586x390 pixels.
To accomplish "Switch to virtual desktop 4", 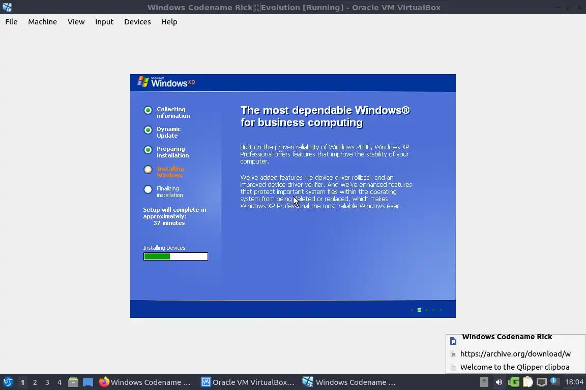I will (60, 382).
